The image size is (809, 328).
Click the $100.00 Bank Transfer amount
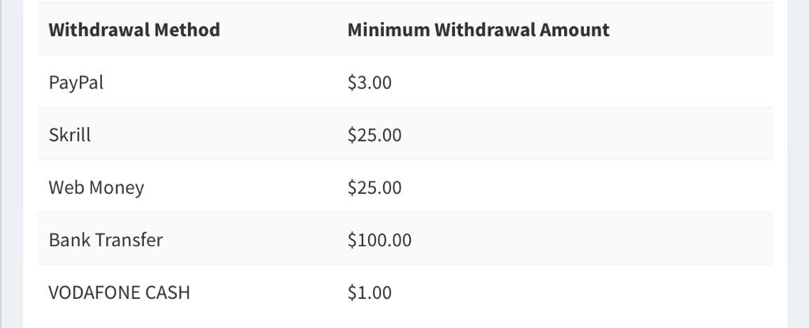[x=380, y=240]
